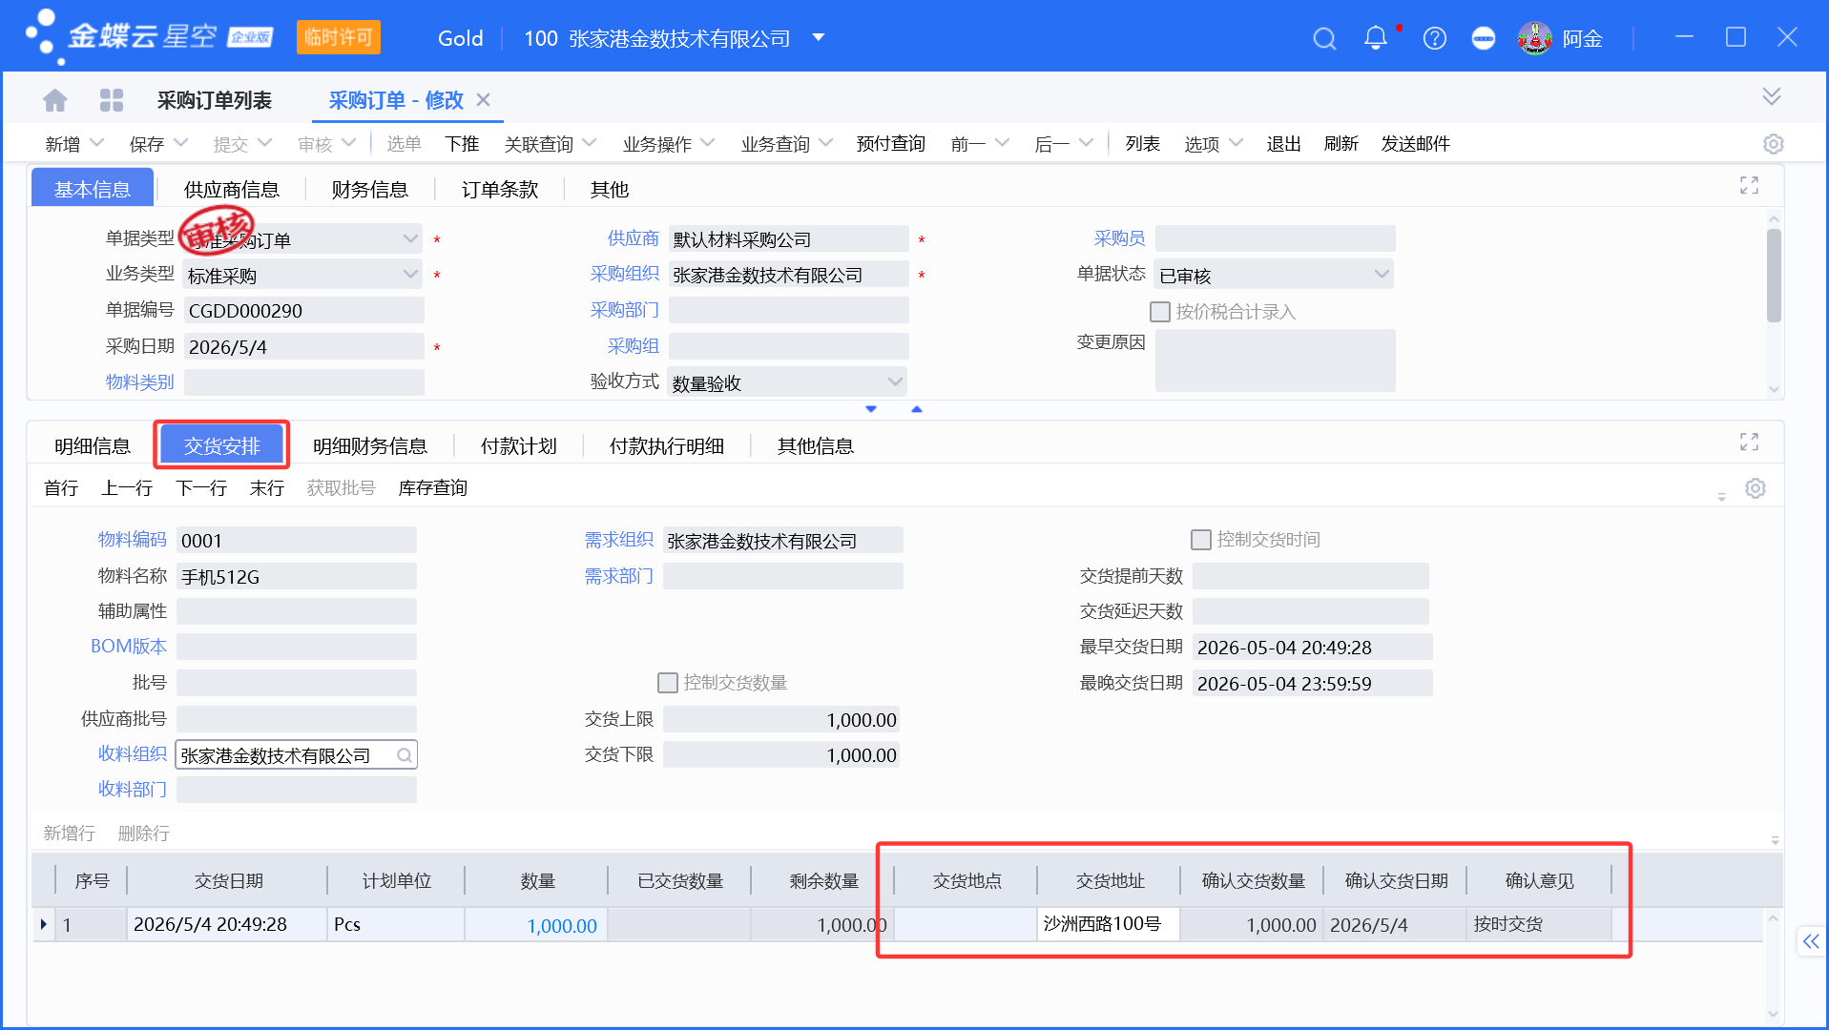This screenshot has width=1829, height=1030.
Task: Open the help question mark icon
Action: click(x=1434, y=38)
